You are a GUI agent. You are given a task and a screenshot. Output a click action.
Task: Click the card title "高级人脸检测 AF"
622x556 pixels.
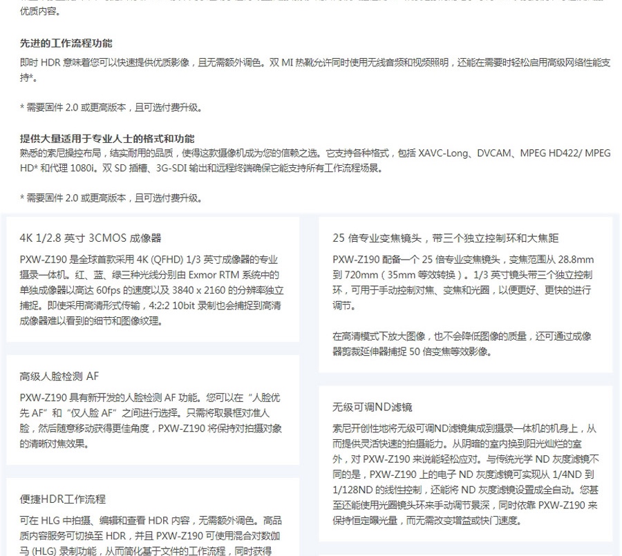coord(59,376)
